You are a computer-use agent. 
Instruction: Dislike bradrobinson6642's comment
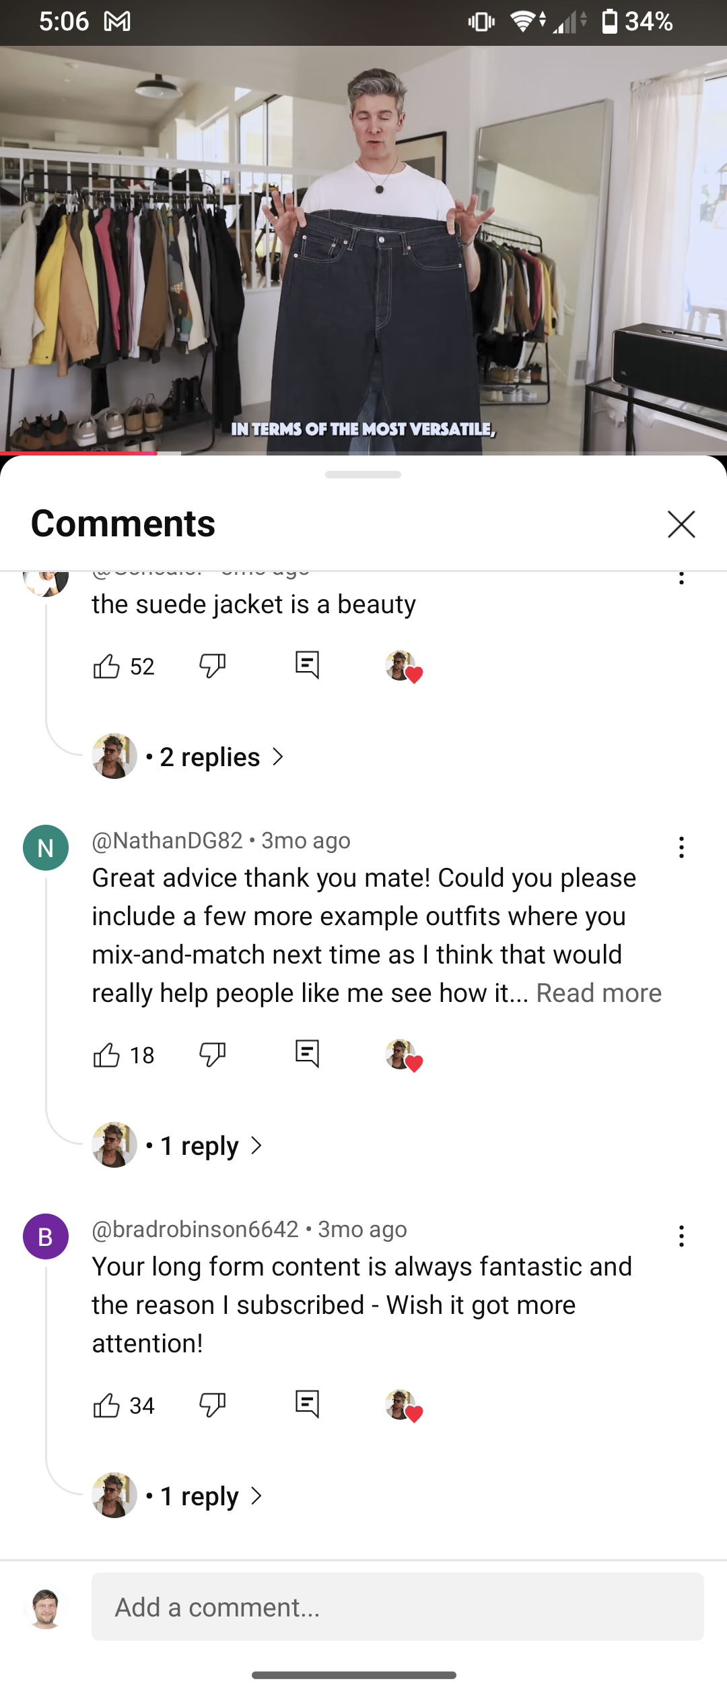click(212, 1406)
